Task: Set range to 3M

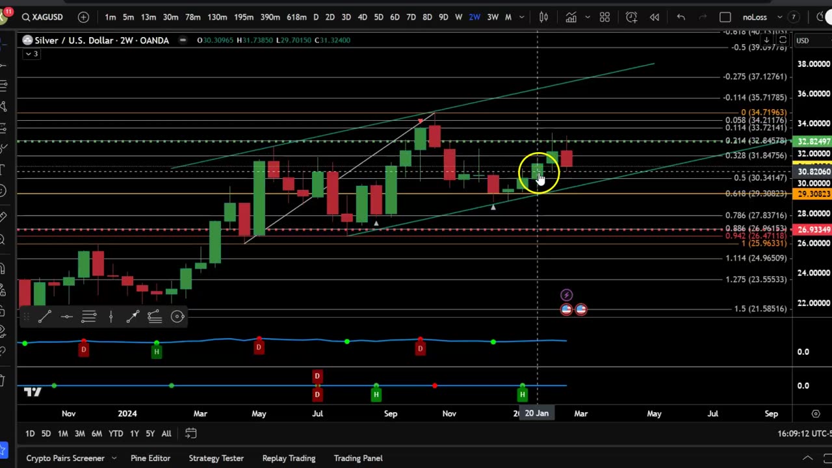Action: pos(79,434)
